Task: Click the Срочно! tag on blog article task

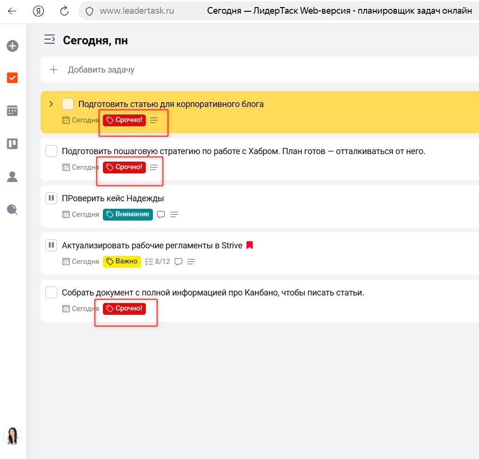Action: coord(124,120)
